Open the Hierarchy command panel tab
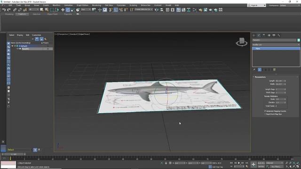Screen dimensions: 301x169 (x=264, y=35)
